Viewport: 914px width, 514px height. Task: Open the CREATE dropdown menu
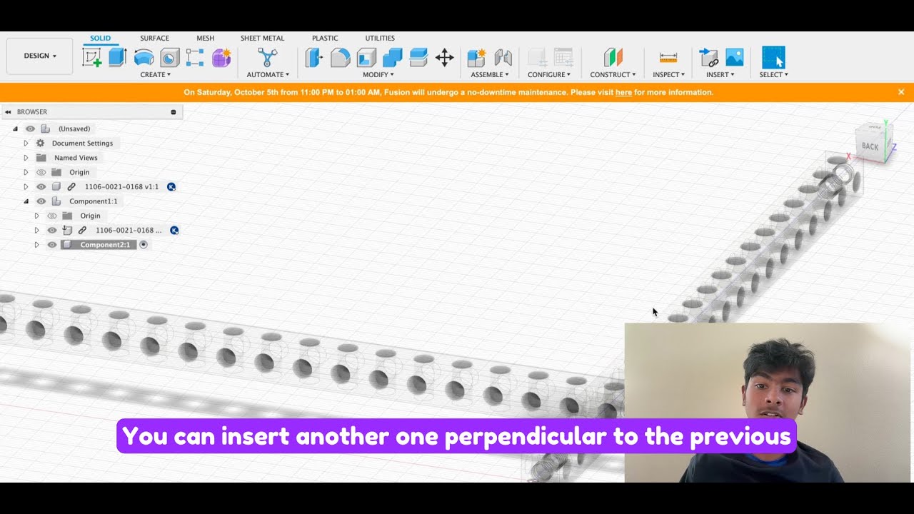(155, 74)
